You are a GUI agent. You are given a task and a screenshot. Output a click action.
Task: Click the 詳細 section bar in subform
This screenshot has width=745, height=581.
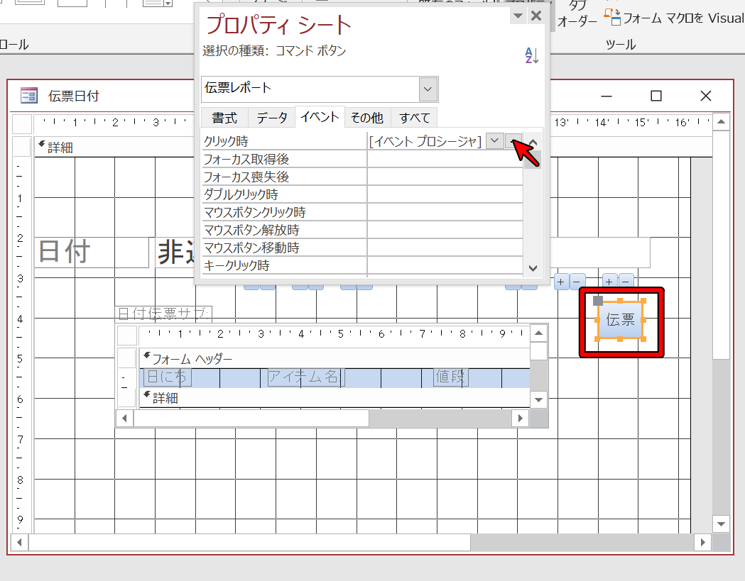tap(335, 398)
